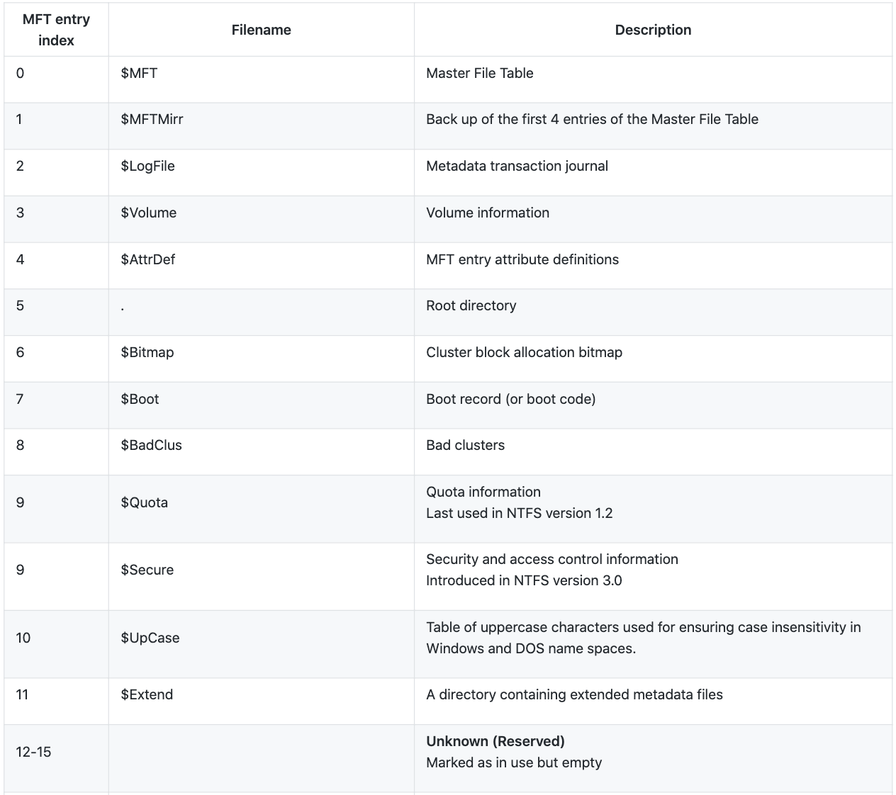Click the $Quota filename entry
896x795 pixels.
pyautogui.click(x=144, y=502)
